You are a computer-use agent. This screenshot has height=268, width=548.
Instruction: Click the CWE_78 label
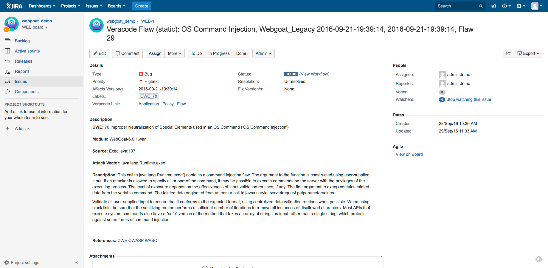pyautogui.click(x=149, y=96)
